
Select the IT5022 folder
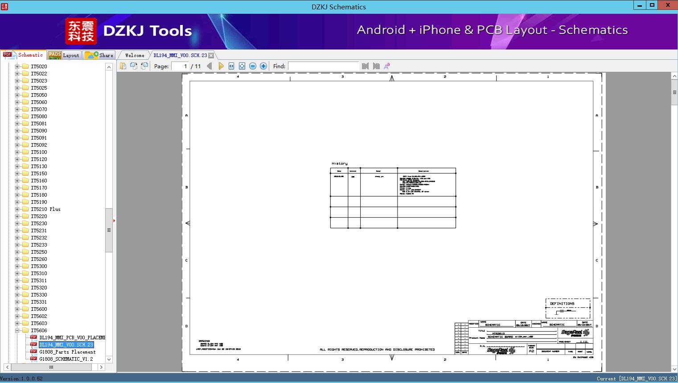[39, 74]
